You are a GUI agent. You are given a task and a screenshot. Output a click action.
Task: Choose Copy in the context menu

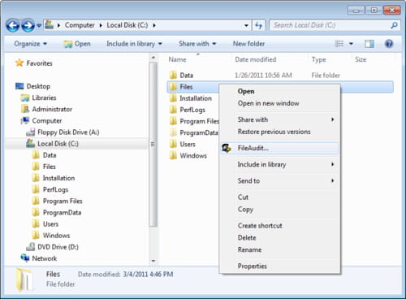coord(245,210)
